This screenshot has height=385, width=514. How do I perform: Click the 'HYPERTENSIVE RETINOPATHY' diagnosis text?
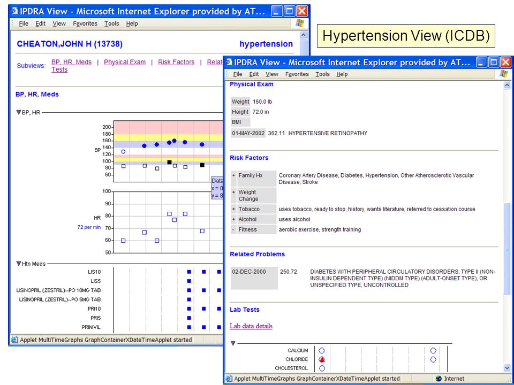coord(328,133)
